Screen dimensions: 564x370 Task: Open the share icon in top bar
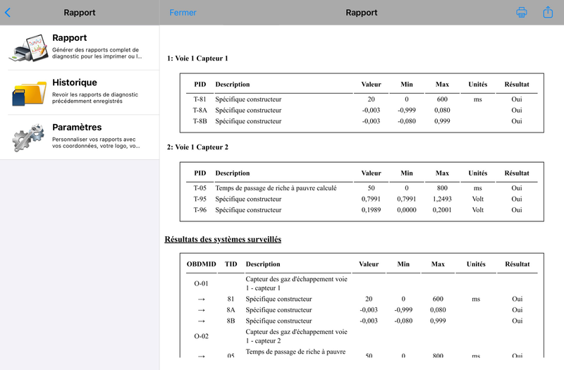[548, 13]
